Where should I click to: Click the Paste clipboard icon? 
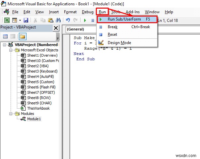coord(51,20)
